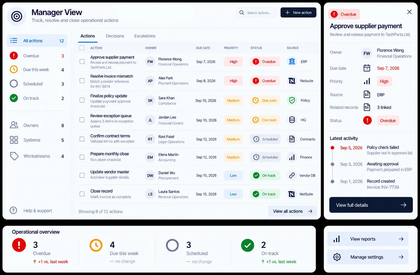This screenshot has width=420, height=275.
Task: Click the Related records document icon
Action: pos(367,107)
